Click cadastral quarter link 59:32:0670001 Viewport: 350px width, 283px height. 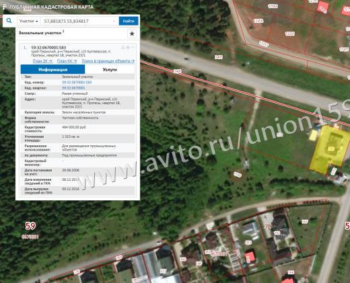point(73,88)
